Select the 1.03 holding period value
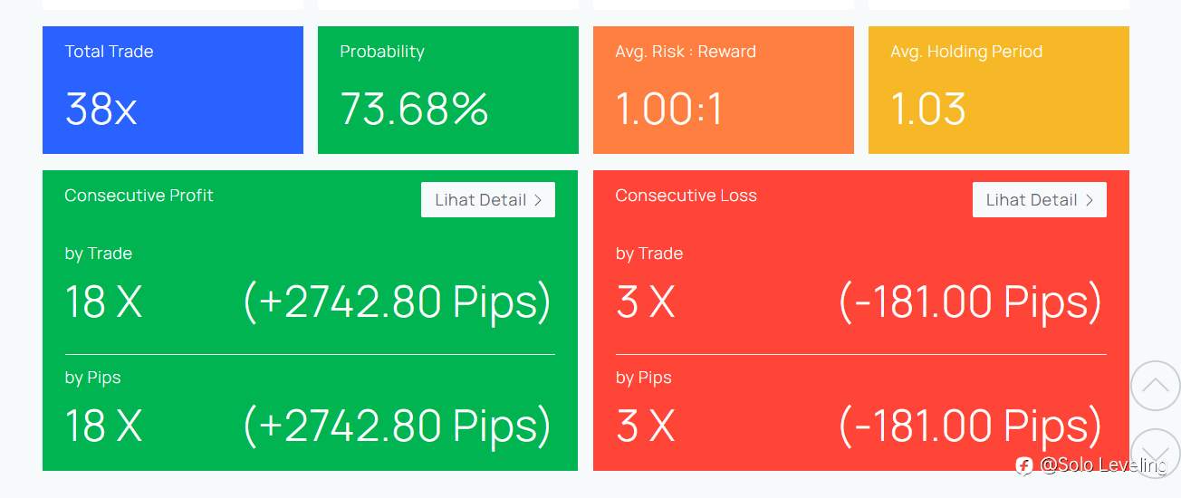Image resolution: width=1181 pixels, height=498 pixels. 927,110
